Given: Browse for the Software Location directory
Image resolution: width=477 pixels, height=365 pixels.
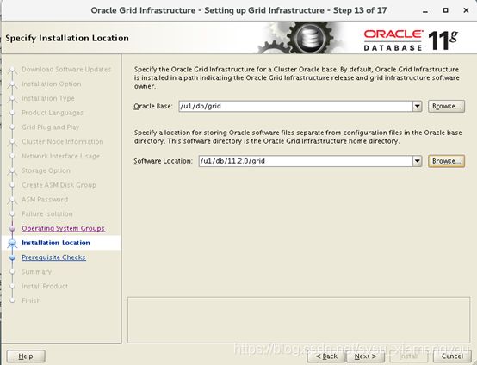Looking at the screenshot, I should pyautogui.click(x=446, y=161).
